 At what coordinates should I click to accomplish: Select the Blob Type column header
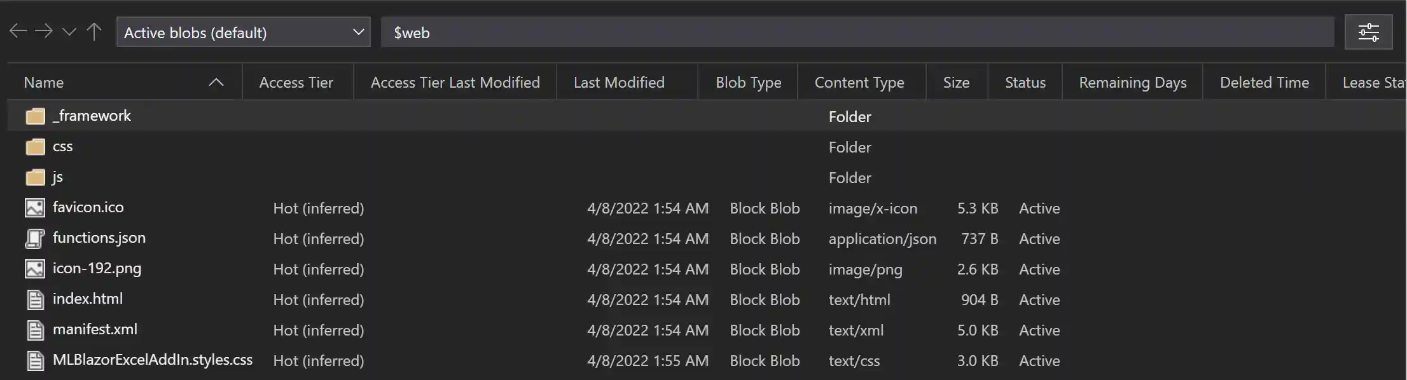[x=747, y=81]
